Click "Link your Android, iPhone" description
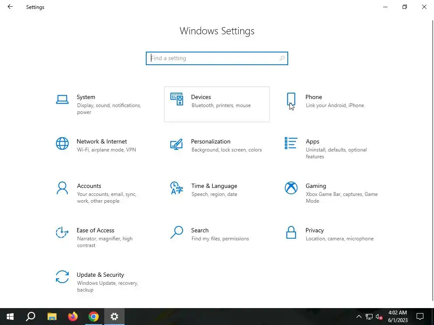The image size is (434, 325). pos(335,105)
